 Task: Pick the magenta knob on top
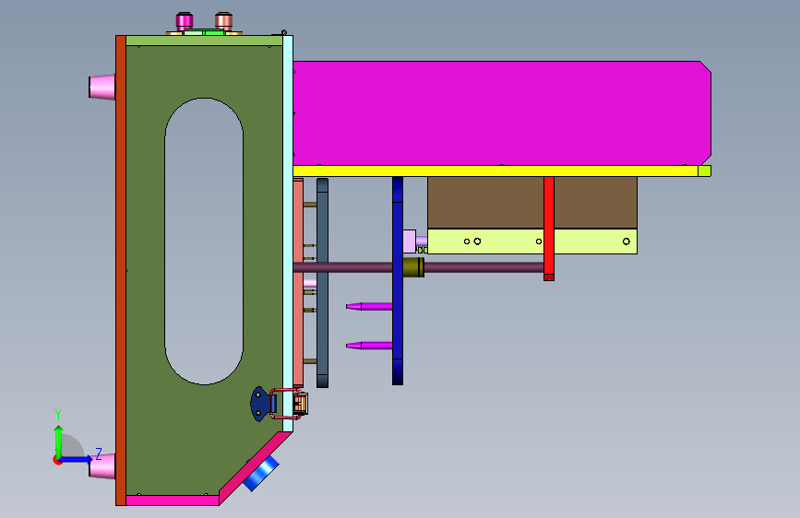(x=185, y=21)
